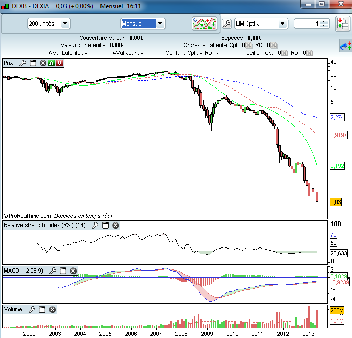Maximize the Volume panel

coord(42,310)
